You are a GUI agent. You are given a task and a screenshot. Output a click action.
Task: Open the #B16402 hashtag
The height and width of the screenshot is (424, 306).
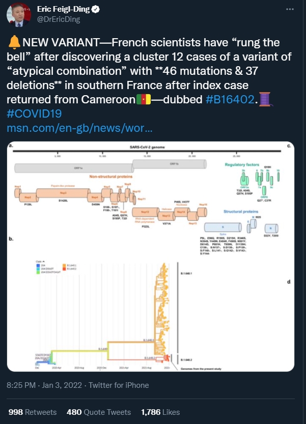click(x=231, y=99)
